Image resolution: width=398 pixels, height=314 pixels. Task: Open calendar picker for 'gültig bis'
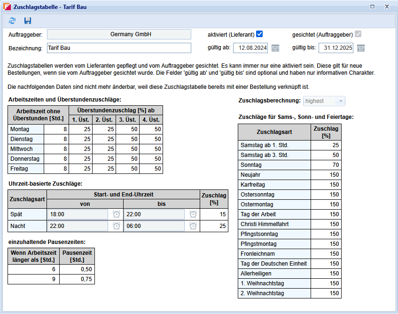(x=361, y=48)
